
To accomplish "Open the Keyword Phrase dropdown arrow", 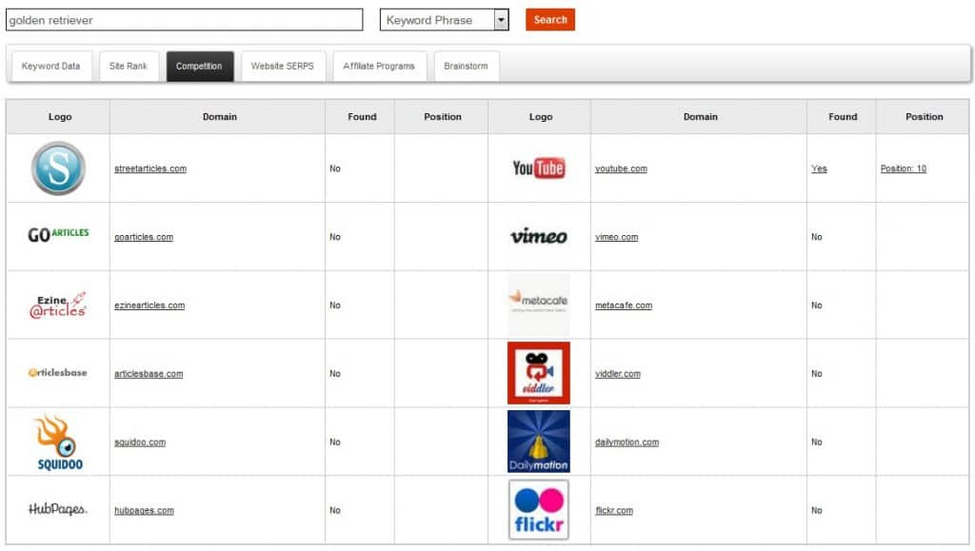I will pyautogui.click(x=501, y=20).
